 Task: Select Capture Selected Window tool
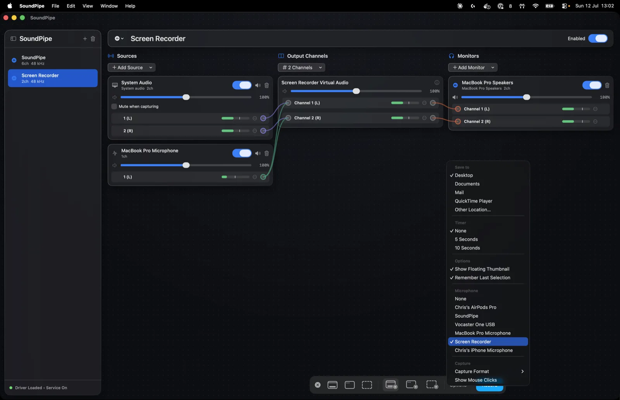[350, 385]
